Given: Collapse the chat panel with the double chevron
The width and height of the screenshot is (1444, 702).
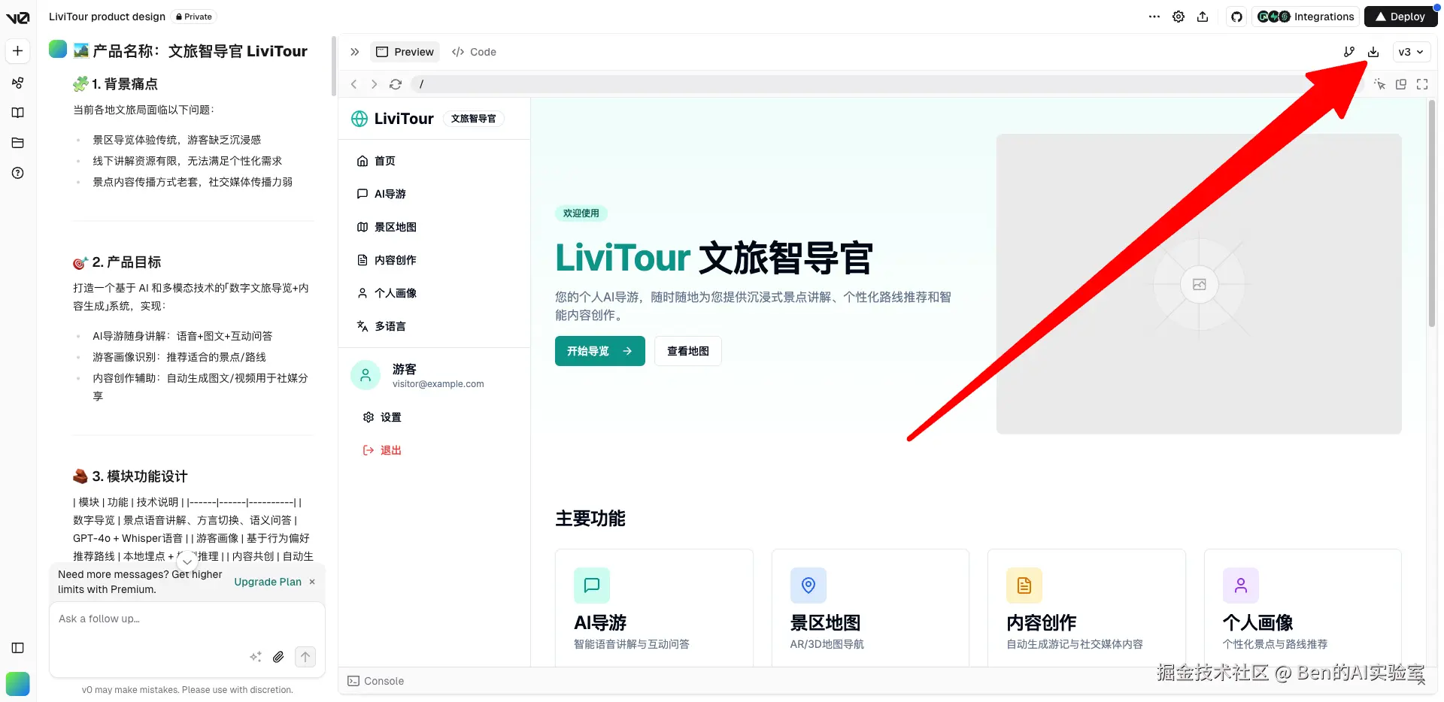Looking at the screenshot, I should (x=355, y=52).
